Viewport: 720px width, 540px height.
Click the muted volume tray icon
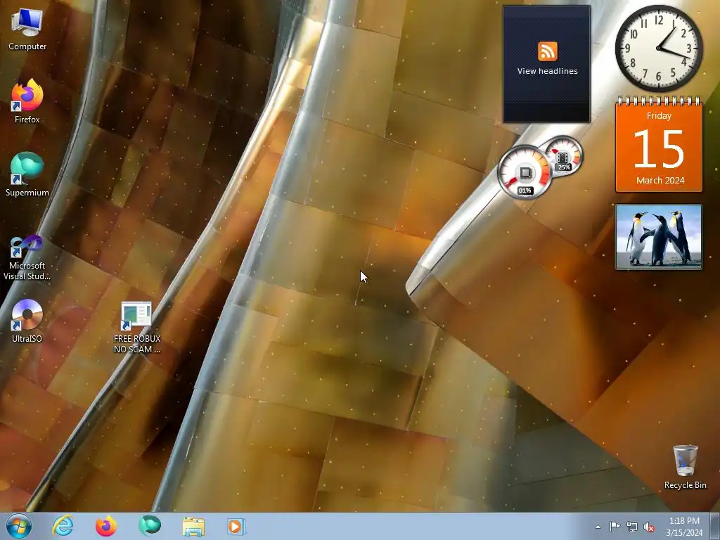coord(649,527)
